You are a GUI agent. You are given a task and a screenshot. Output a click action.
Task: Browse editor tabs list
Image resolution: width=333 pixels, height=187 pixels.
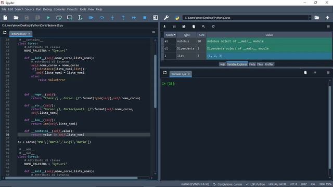pyautogui.click(x=5, y=32)
